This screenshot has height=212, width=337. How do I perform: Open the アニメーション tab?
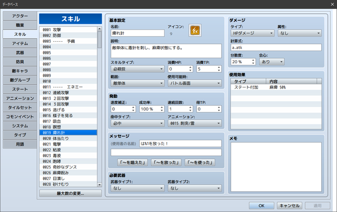pyautogui.click(x=20, y=99)
